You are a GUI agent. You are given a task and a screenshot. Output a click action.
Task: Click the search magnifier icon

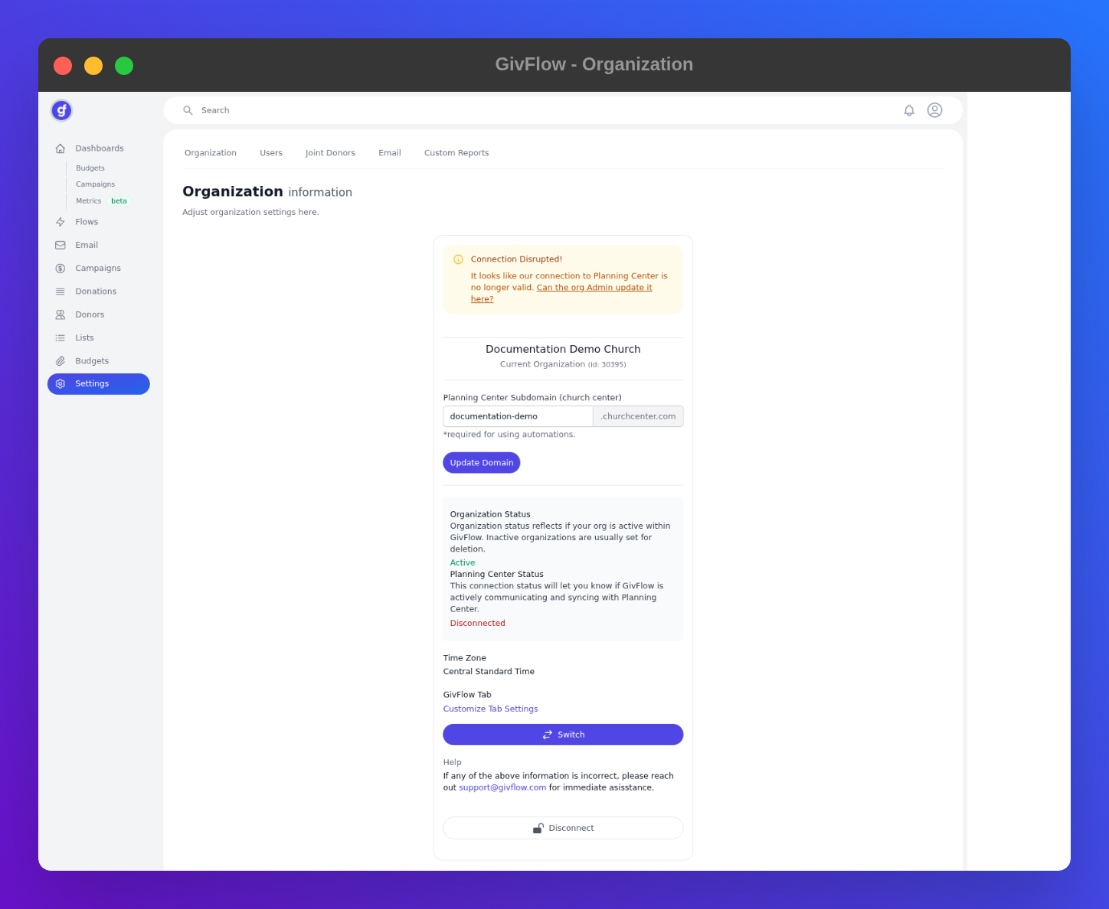188,111
